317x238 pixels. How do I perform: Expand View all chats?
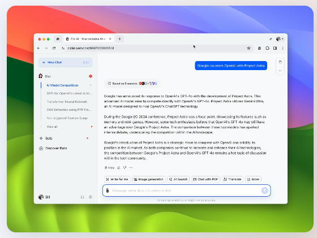tap(52, 127)
